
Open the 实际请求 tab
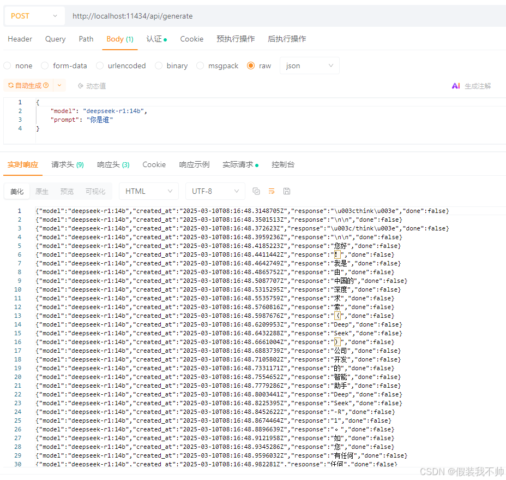point(240,165)
